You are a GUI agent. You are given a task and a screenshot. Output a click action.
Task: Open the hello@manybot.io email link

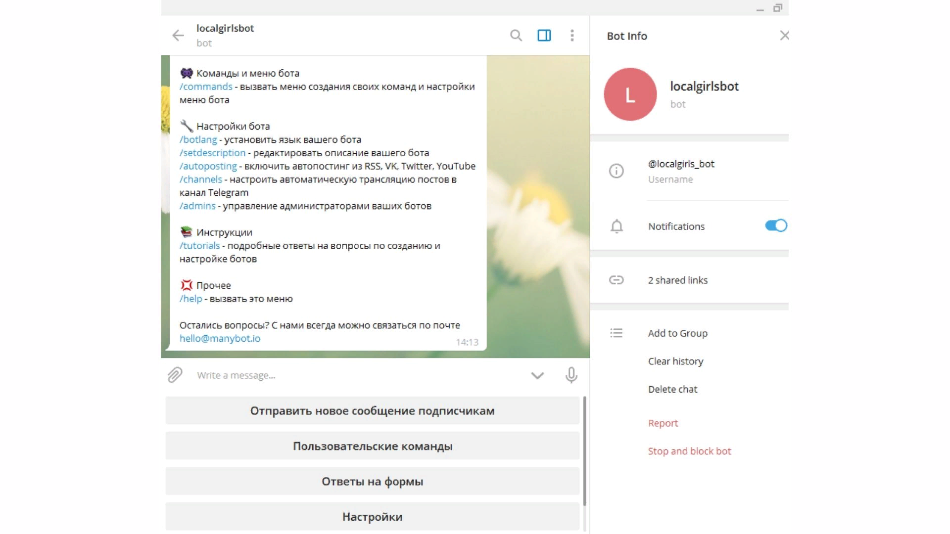[220, 339]
